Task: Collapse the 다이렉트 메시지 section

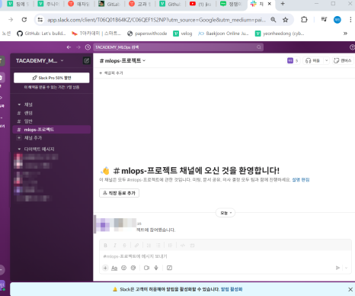Action: [x=19, y=149]
